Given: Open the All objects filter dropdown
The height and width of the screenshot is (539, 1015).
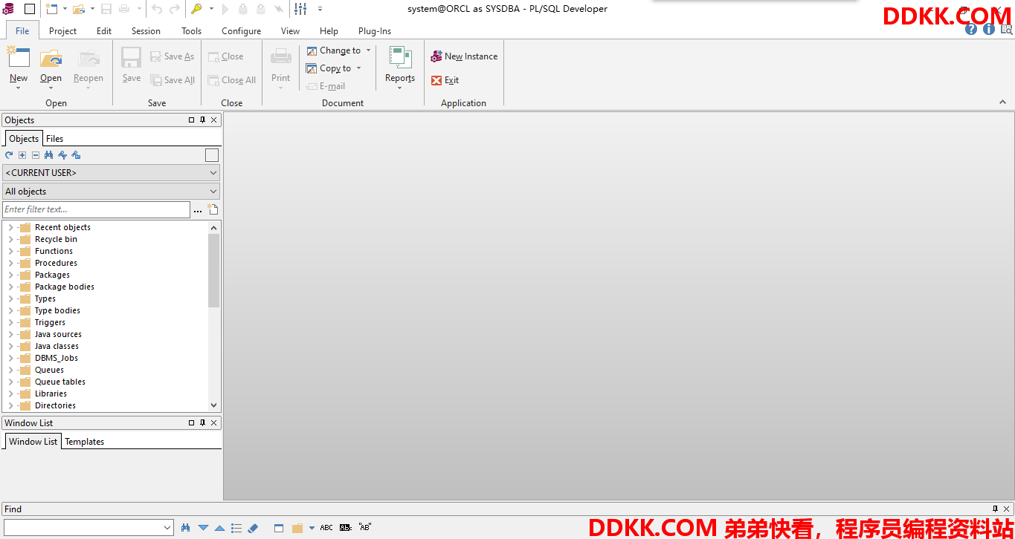Looking at the screenshot, I should click(x=112, y=192).
